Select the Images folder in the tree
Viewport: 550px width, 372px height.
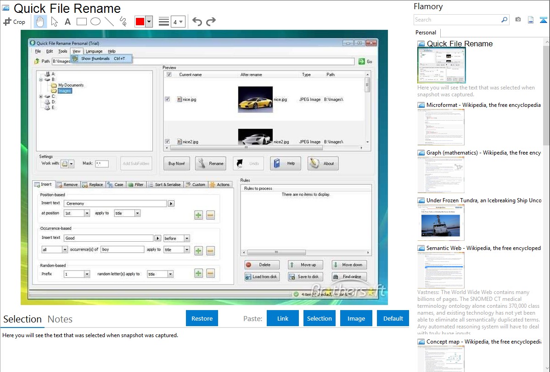pyautogui.click(x=65, y=91)
